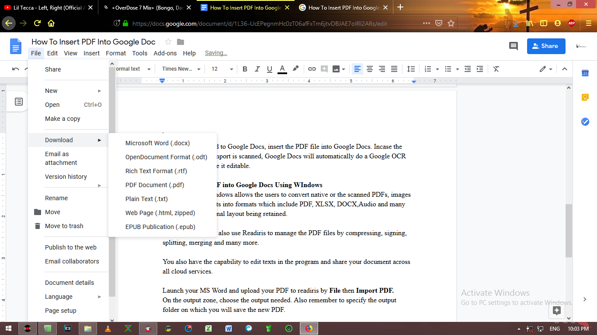Decrease indent

pos(468,69)
